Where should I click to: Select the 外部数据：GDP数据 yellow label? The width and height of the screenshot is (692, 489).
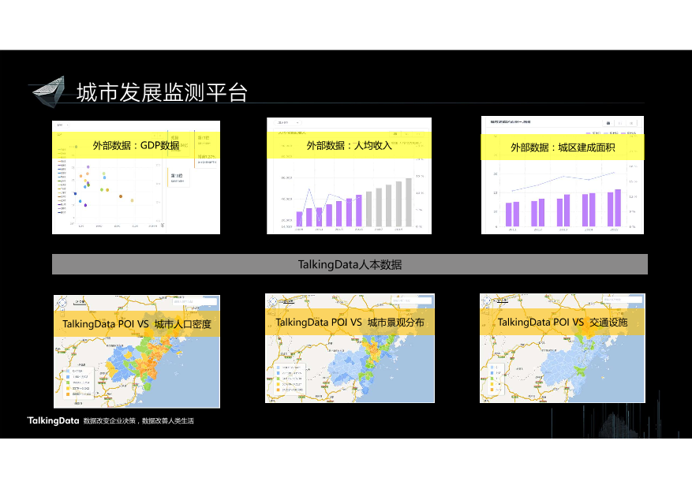(x=136, y=145)
